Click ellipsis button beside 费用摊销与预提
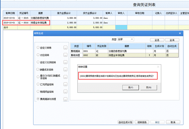This screenshot has height=129, width=189. [65, 99]
